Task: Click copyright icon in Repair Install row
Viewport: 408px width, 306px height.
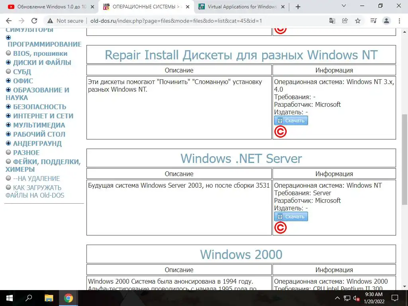Action: 280,131
